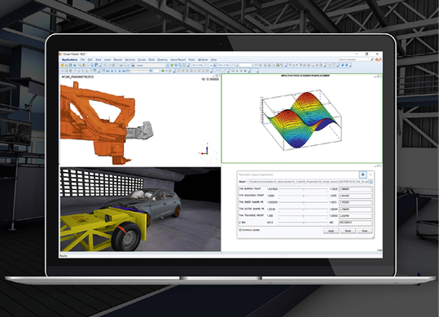Screen dimensions: 439x317
Task: Open the long combo box in top toolbar
Action: click(152, 65)
